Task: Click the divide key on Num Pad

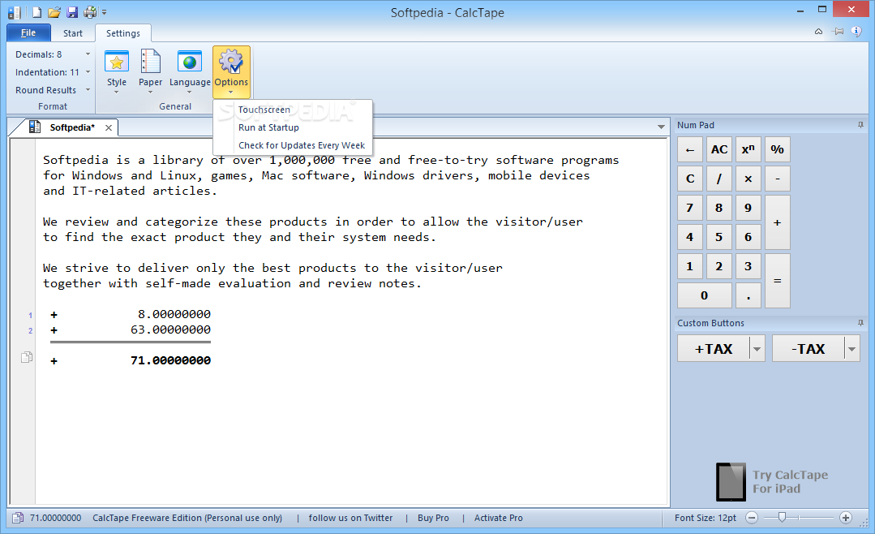Action: click(x=719, y=179)
